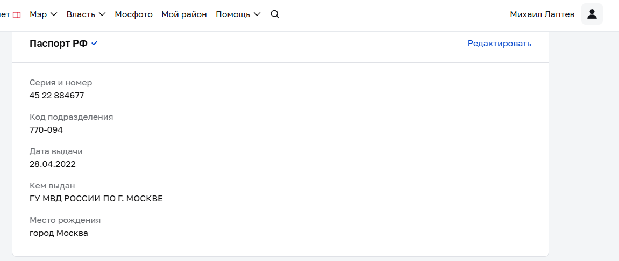Click the division code 770-094
Viewport: 619px width, 261px height.
[46, 130]
